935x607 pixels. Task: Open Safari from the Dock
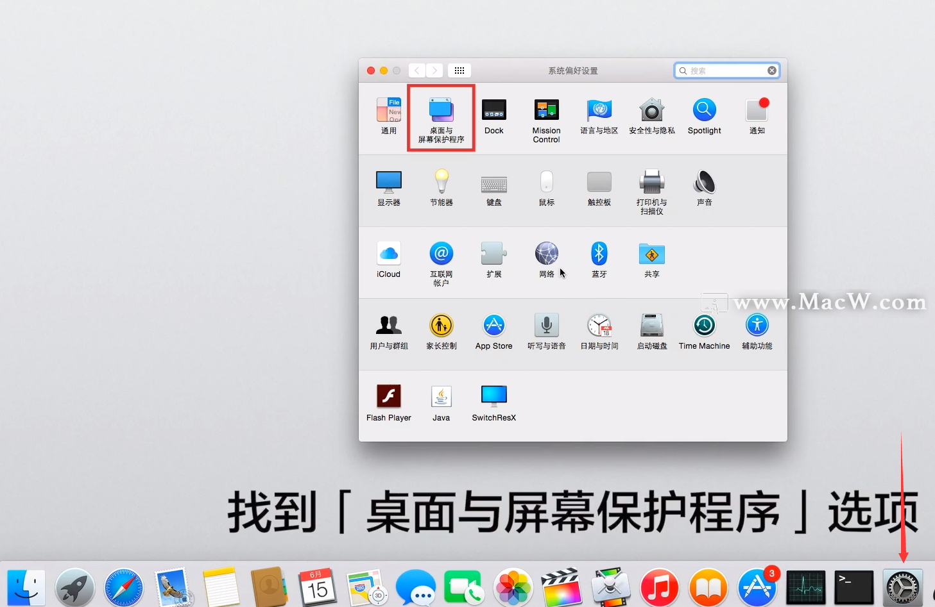pyautogui.click(x=124, y=588)
